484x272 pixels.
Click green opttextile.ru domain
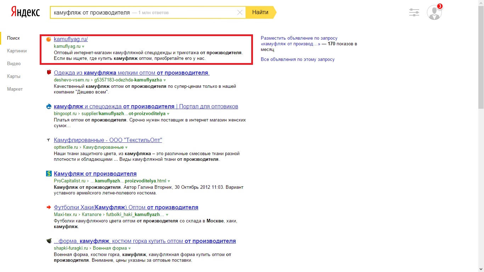tap(66, 147)
